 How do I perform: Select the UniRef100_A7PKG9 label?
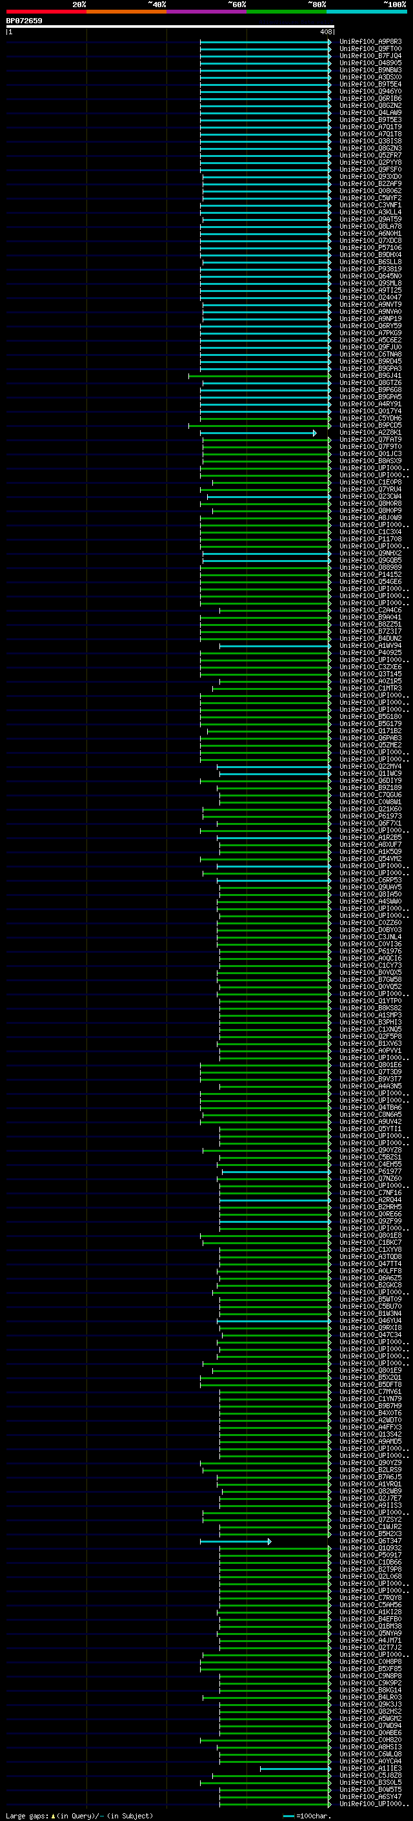tap(370, 333)
